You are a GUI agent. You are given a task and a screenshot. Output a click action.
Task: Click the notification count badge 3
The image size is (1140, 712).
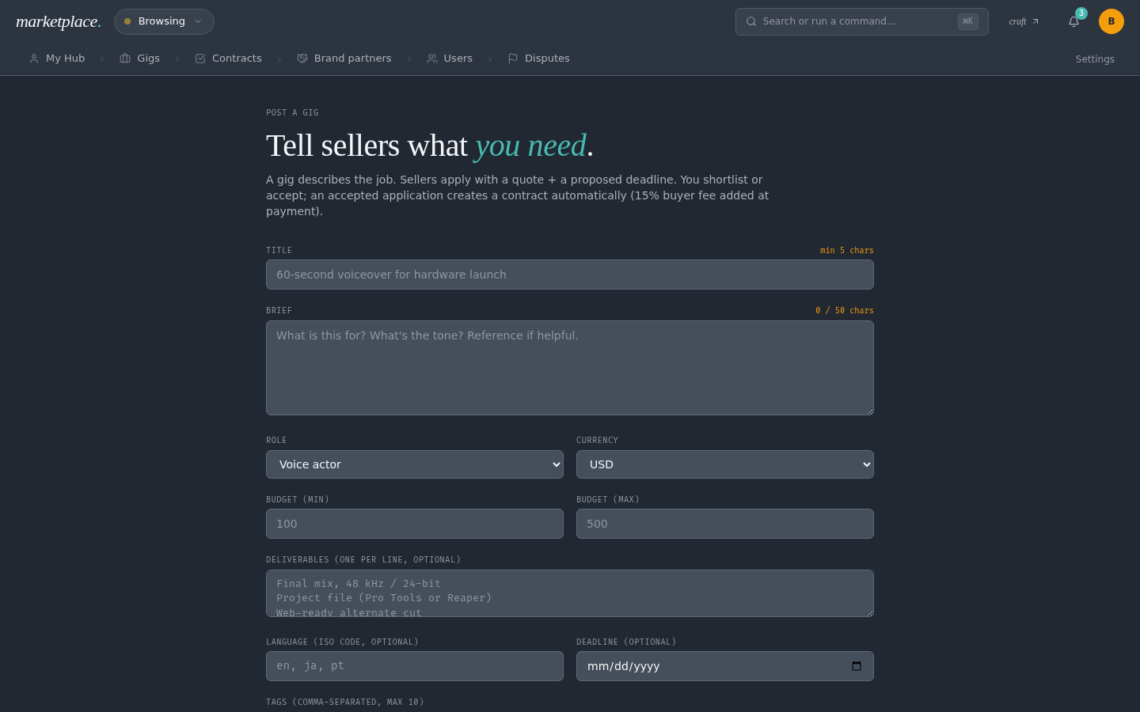[1081, 13]
